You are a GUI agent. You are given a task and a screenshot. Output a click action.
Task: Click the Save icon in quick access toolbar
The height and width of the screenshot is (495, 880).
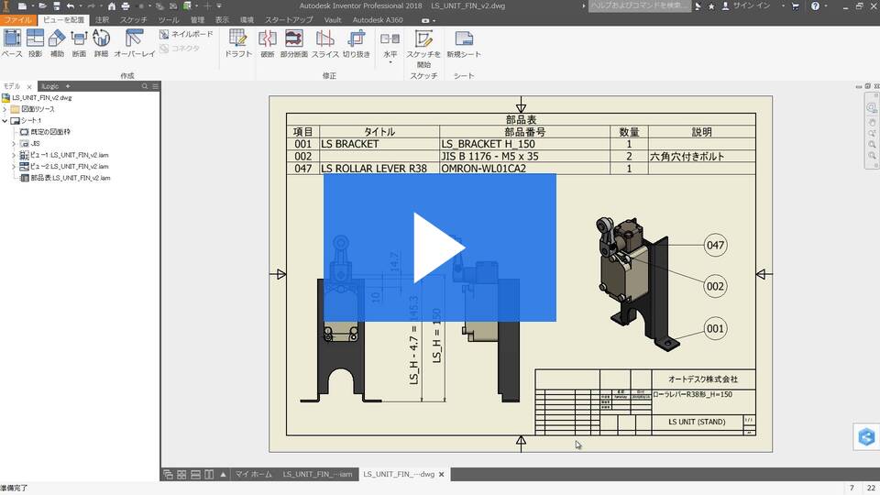[57, 6]
